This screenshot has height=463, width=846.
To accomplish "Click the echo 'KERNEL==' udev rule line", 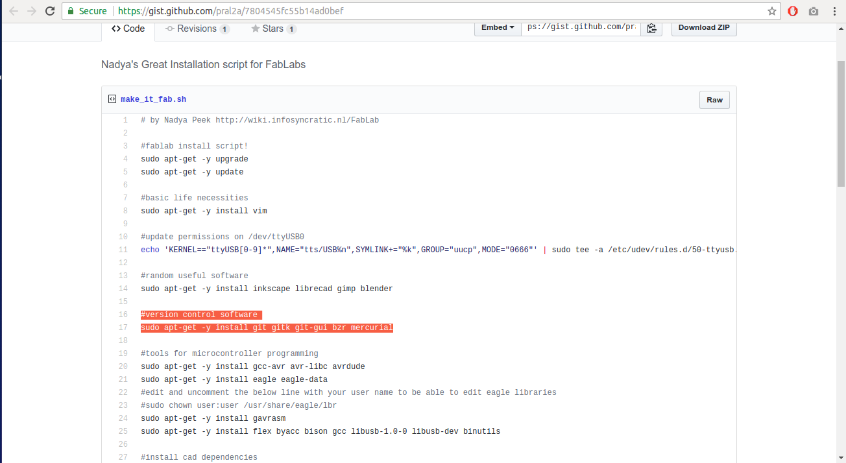I will (439, 250).
